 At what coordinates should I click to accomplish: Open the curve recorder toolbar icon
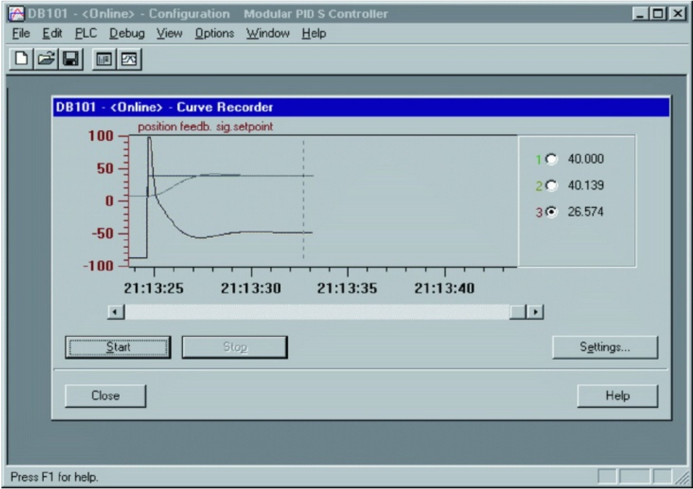click(127, 60)
